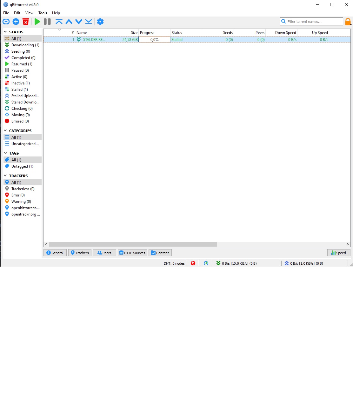Image resolution: width=353 pixels, height=405 pixels.
Task: Show the Speed graph panel
Action: click(339, 253)
